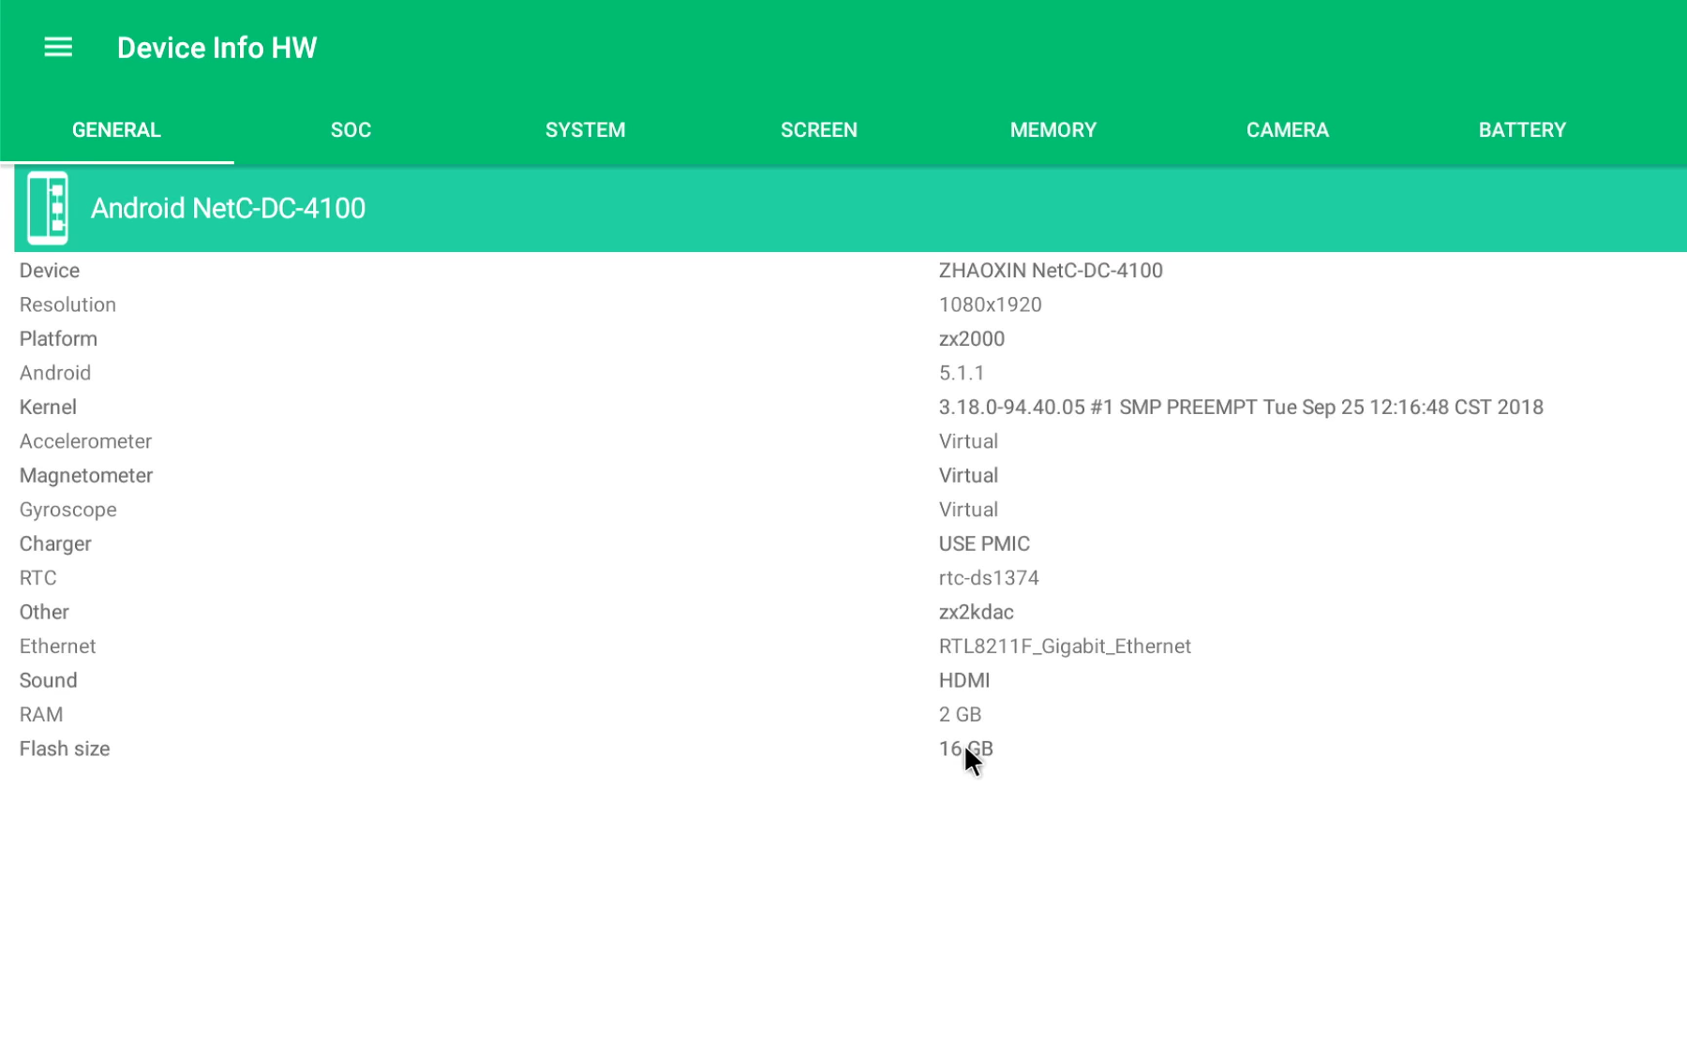Select the Magnetometer Virtual value
The width and height of the screenshot is (1687, 1054).
(968, 476)
